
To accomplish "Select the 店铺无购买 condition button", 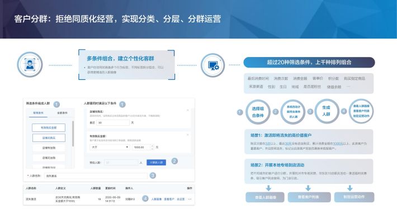I will (x=49, y=138).
